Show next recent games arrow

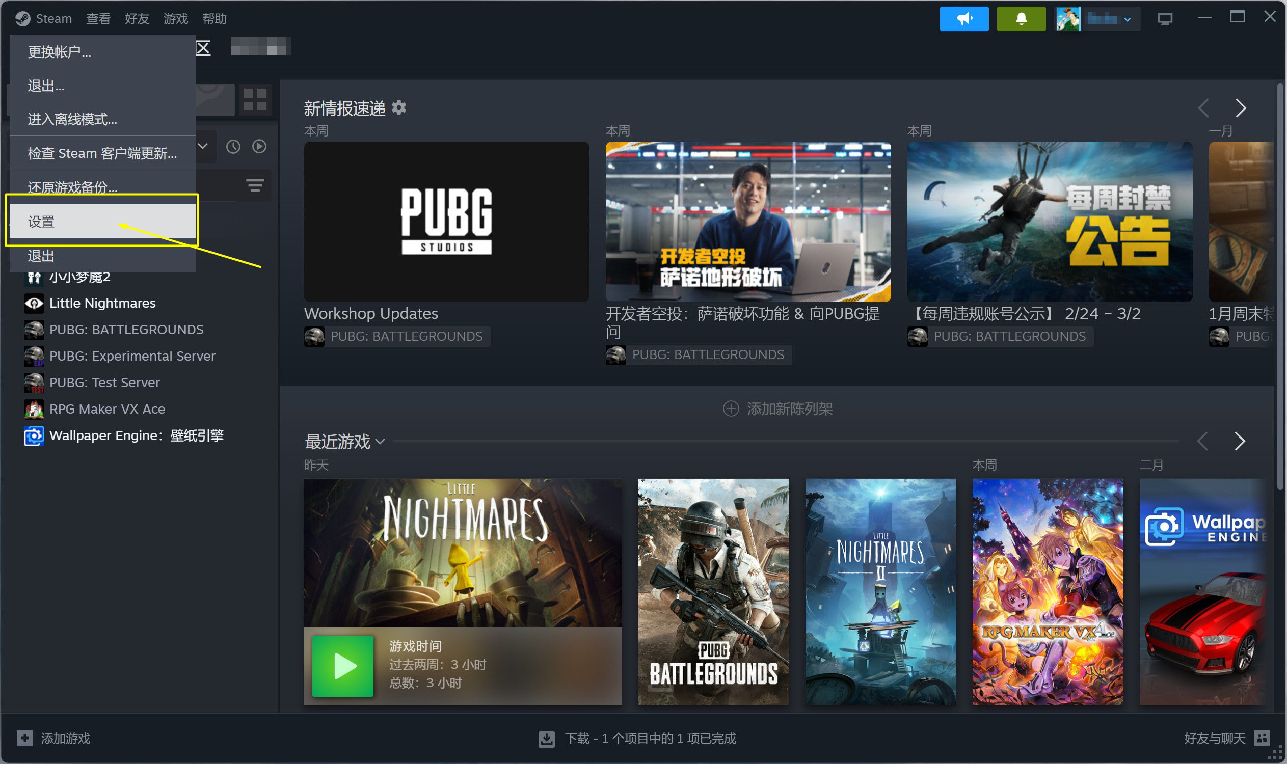1240,441
